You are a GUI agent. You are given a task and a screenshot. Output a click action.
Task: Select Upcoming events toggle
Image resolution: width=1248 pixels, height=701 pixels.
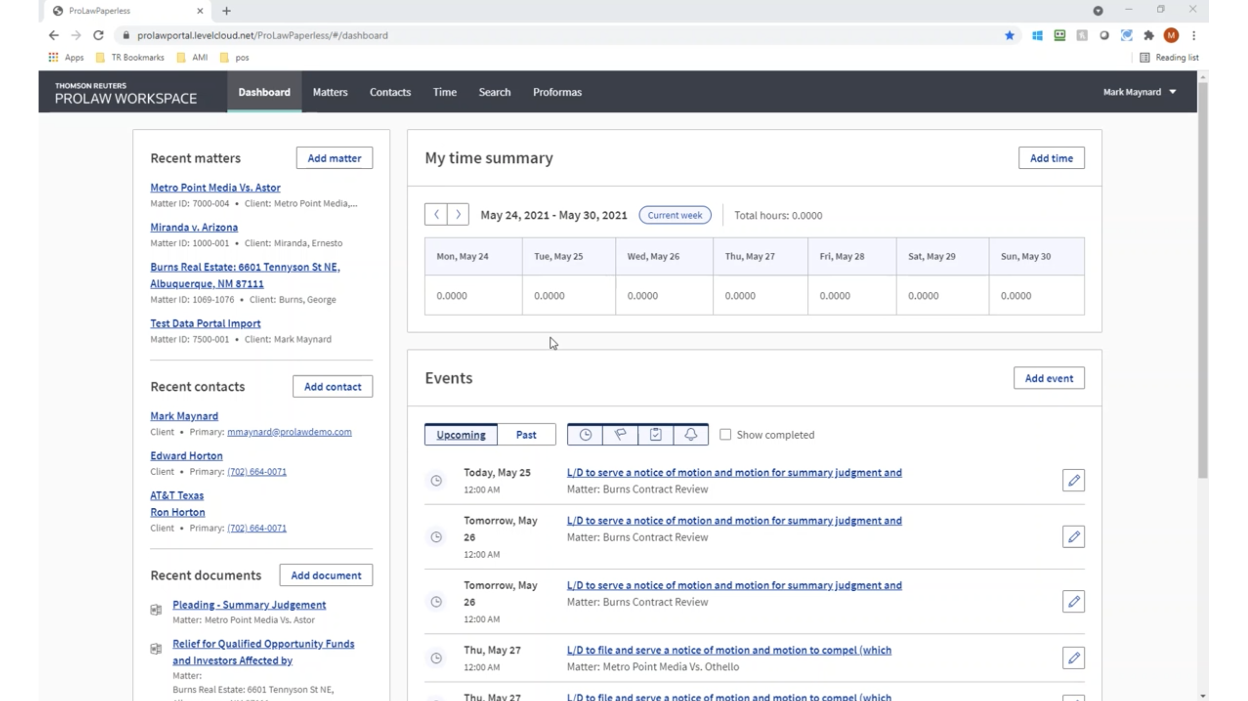click(461, 434)
